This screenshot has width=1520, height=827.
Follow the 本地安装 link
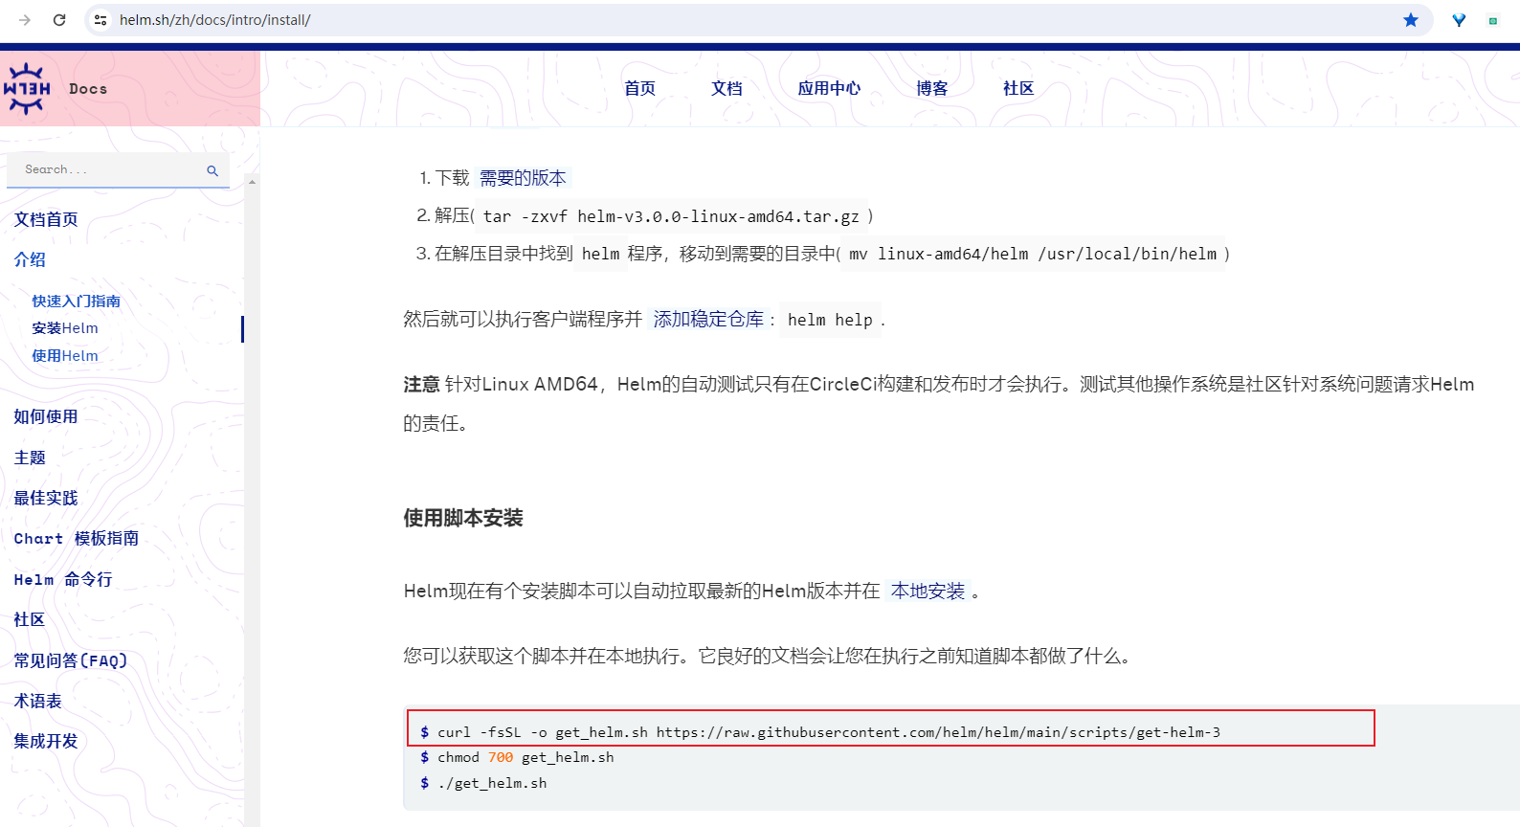click(928, 592)
